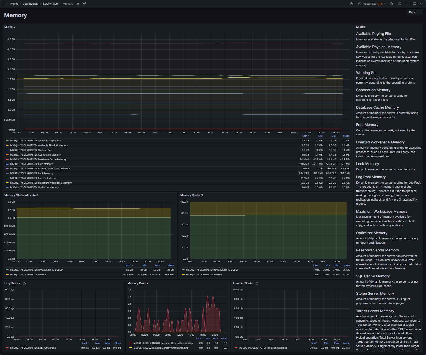Toggle Lazy writes/sec legend series
The width and height of the screenshot is (426, 355).
pos(33,348)
